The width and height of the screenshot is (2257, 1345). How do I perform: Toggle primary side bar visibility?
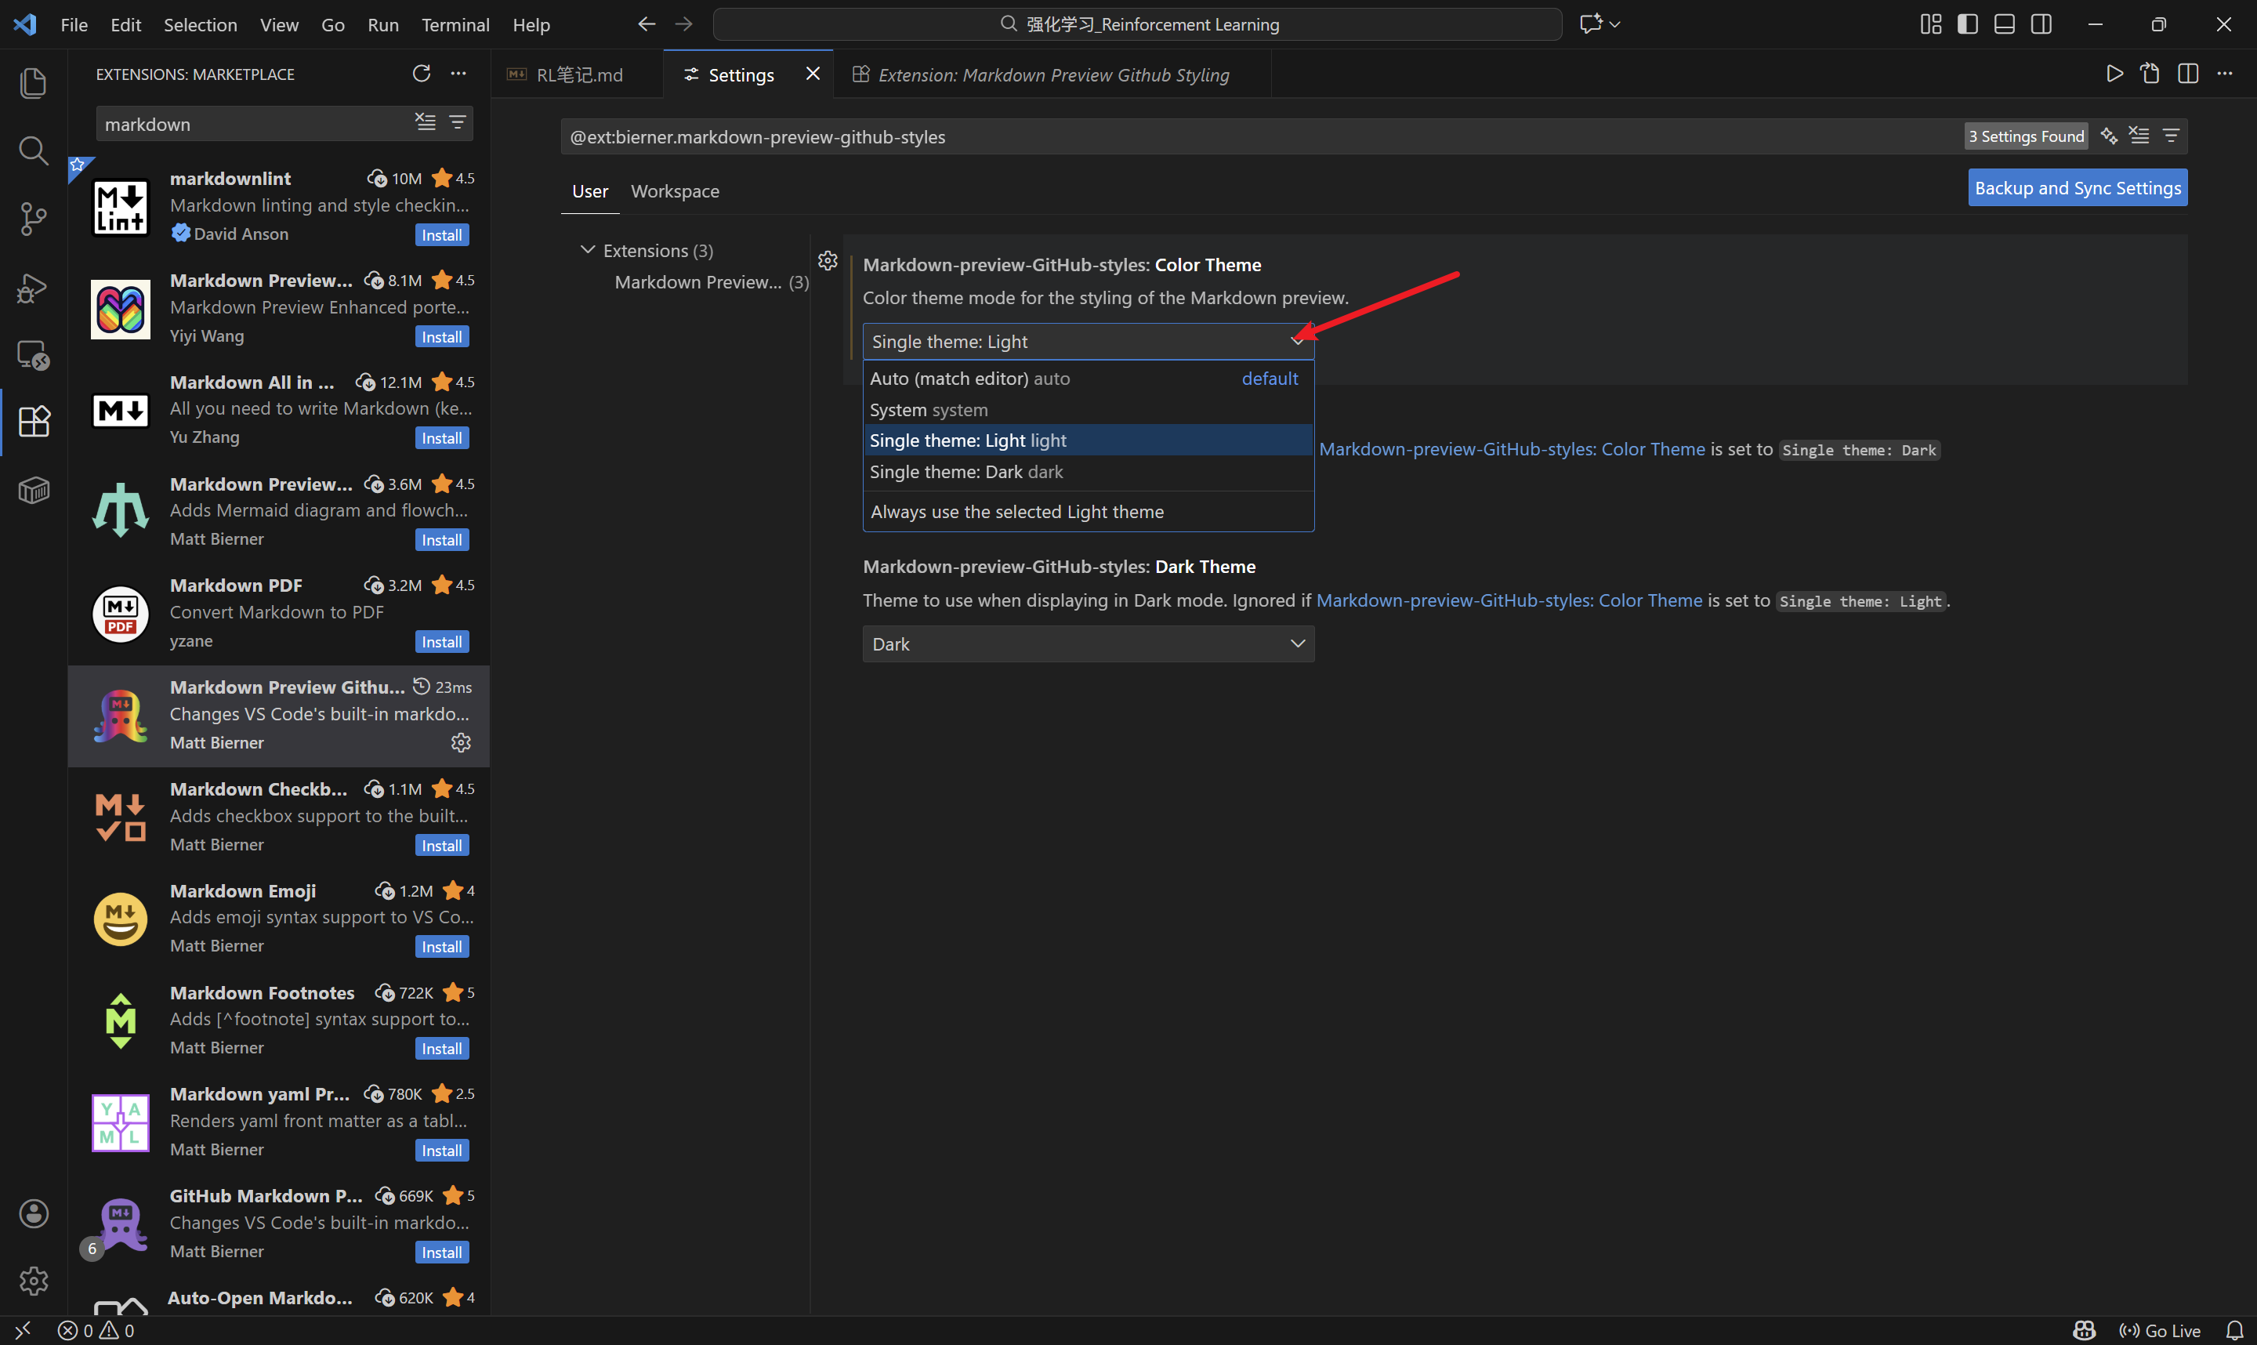1967,24
